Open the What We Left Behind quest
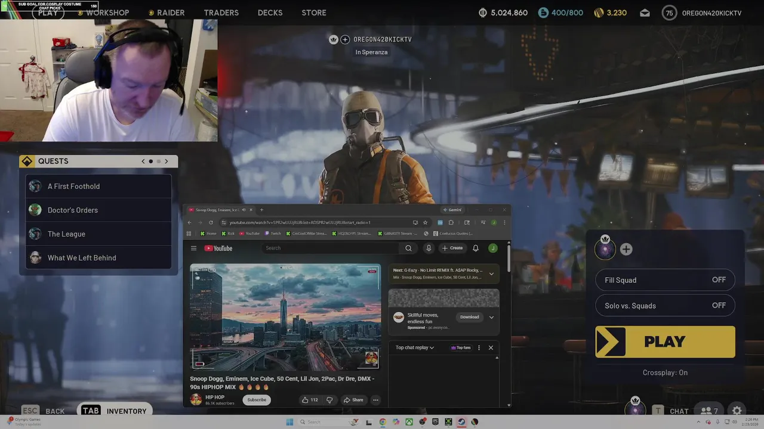This screenshot has width=764, height=429. point(98,258)
